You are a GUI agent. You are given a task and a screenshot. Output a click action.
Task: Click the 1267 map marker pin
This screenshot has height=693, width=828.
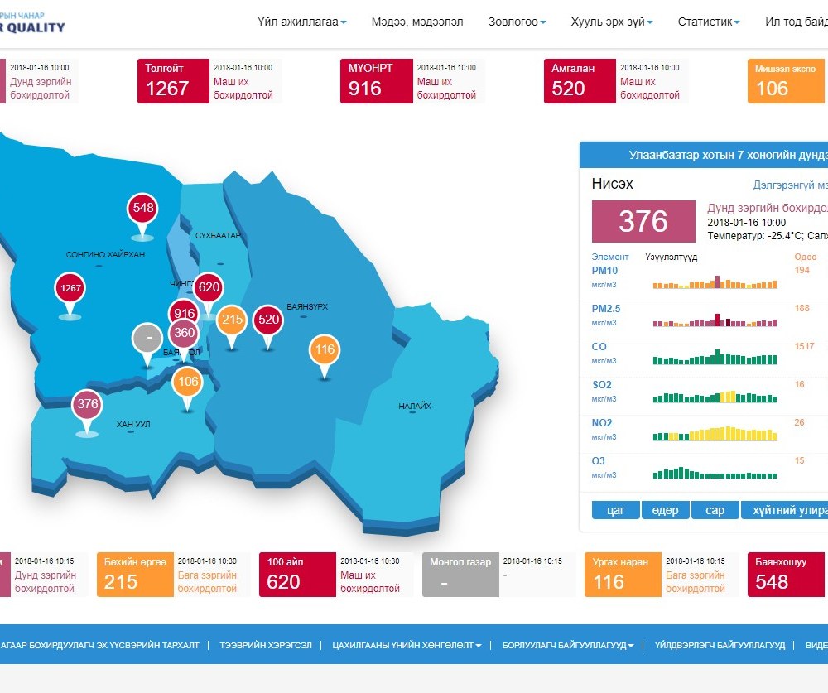point(70,289)
